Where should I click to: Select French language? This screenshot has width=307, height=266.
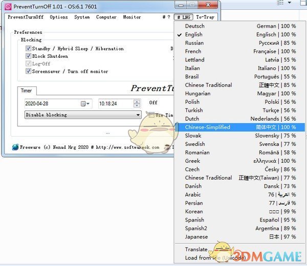[239, 51]
